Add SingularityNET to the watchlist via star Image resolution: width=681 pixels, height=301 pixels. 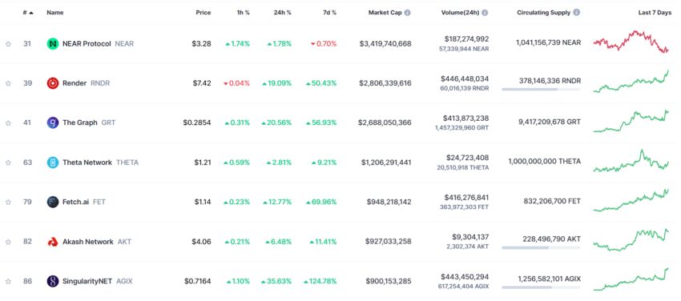(8, 282)
